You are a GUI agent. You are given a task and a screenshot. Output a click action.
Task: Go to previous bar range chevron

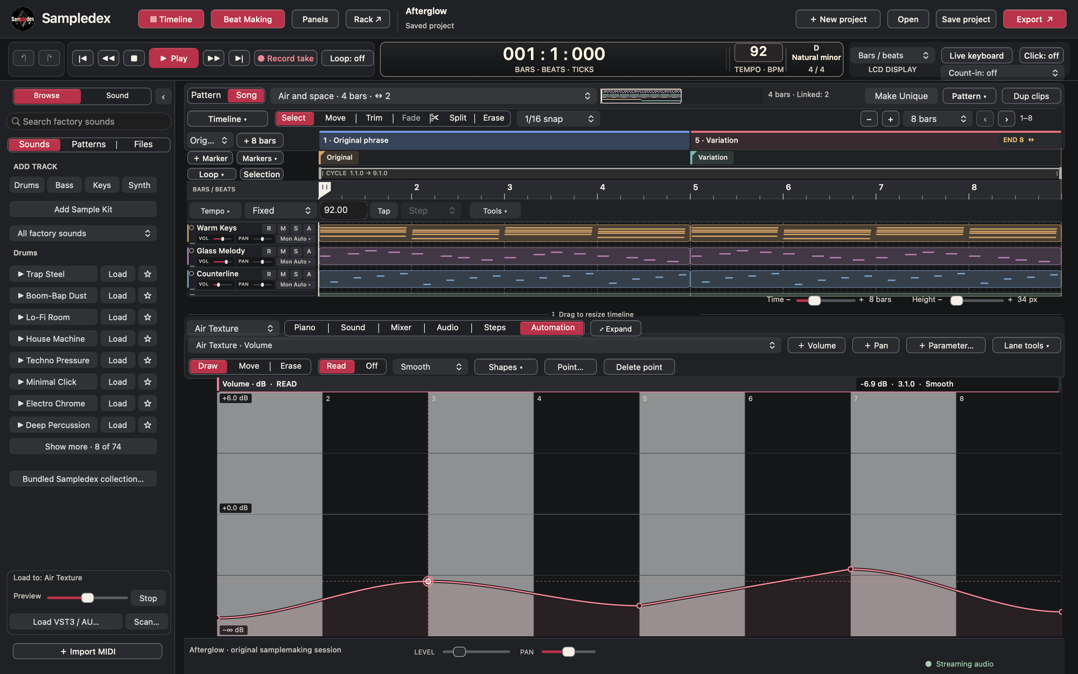[x=985, y=119]
